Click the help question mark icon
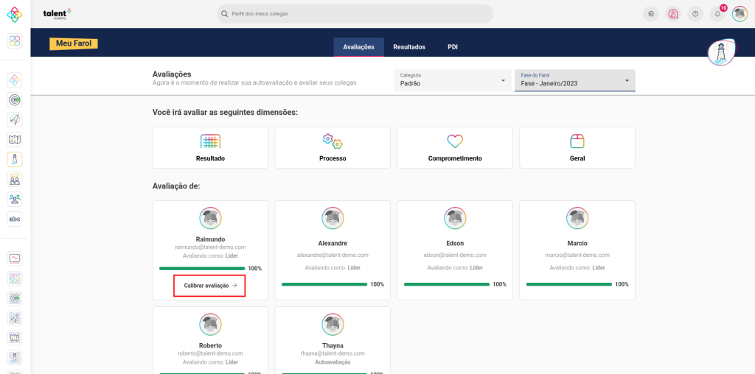The width and height of the screenshot is (755, 374). (695, 14)
